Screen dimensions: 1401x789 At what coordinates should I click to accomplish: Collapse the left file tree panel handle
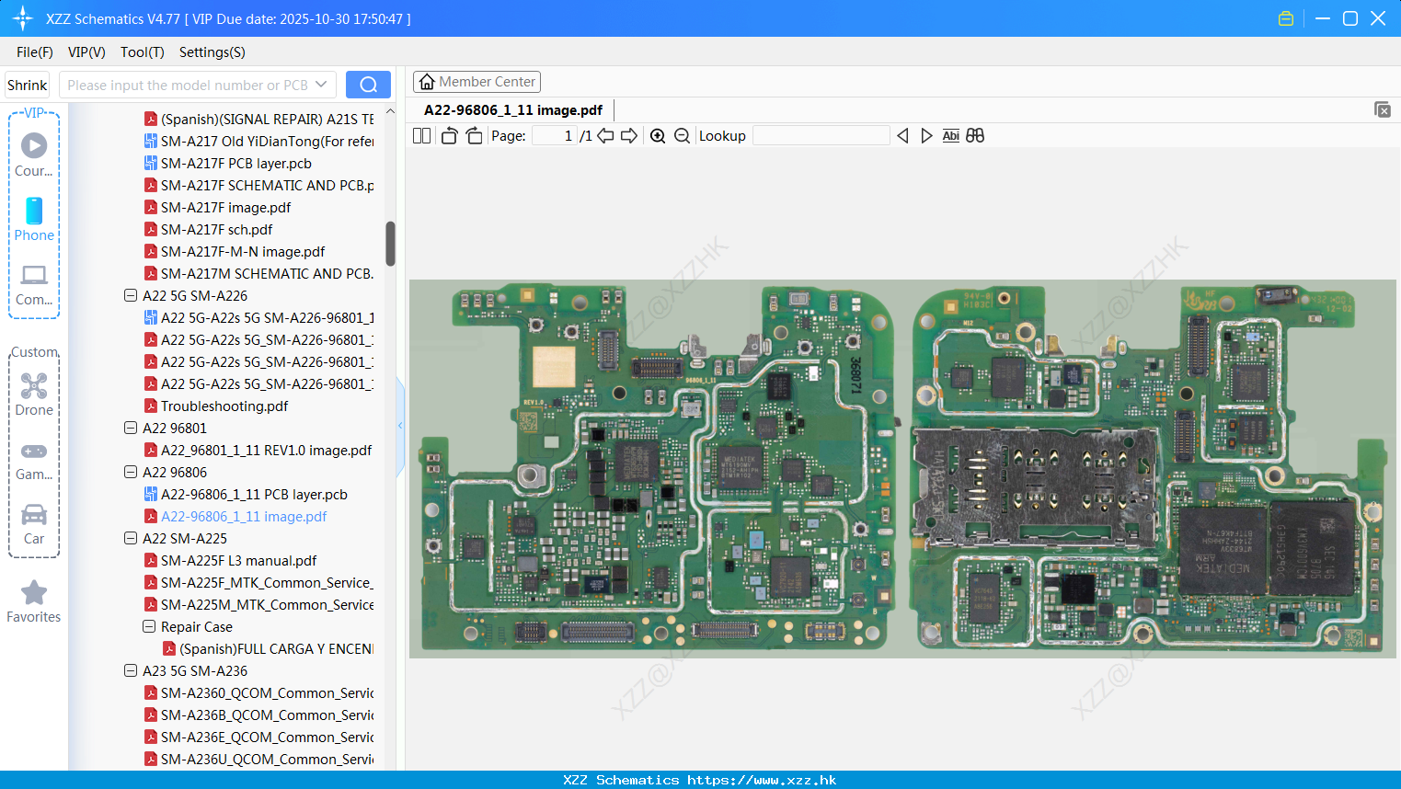click(400, 425)
